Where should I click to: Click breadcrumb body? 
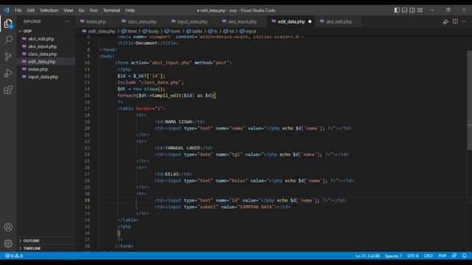[x=153, y=31]
